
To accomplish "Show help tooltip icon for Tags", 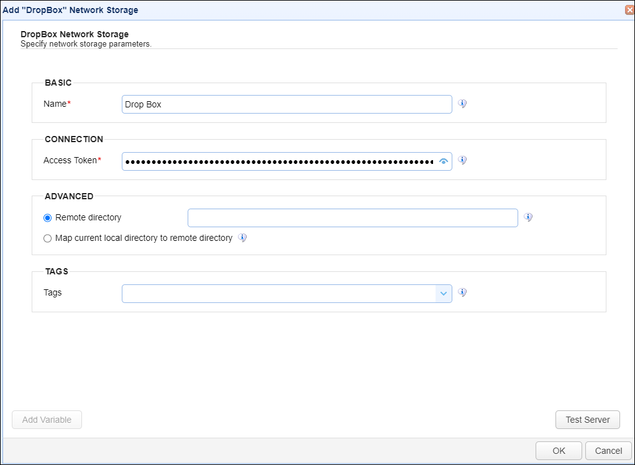I will (x=462, y=292).
